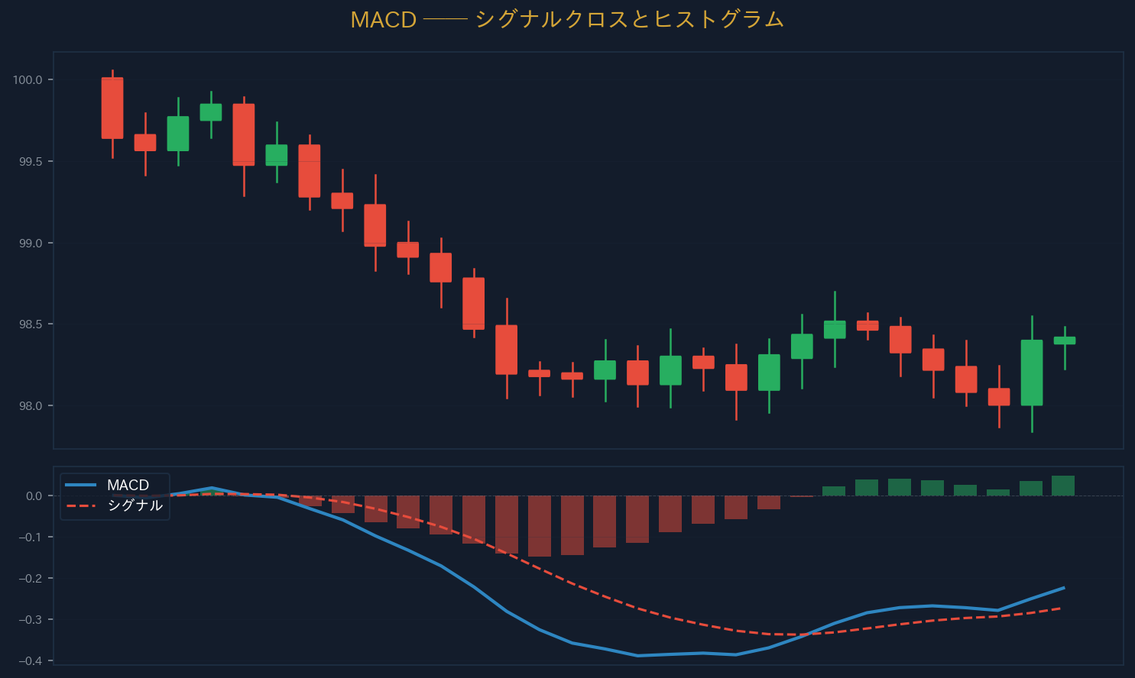The width and height of the screenshot is (1135, 678).
Task: Click the −0.2 MACD axis label
Action: [x=31, y=578]
